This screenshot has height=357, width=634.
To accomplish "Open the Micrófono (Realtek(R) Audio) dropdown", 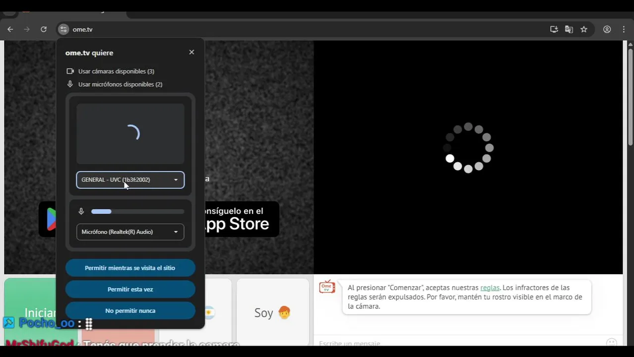I will coord(130,232).
